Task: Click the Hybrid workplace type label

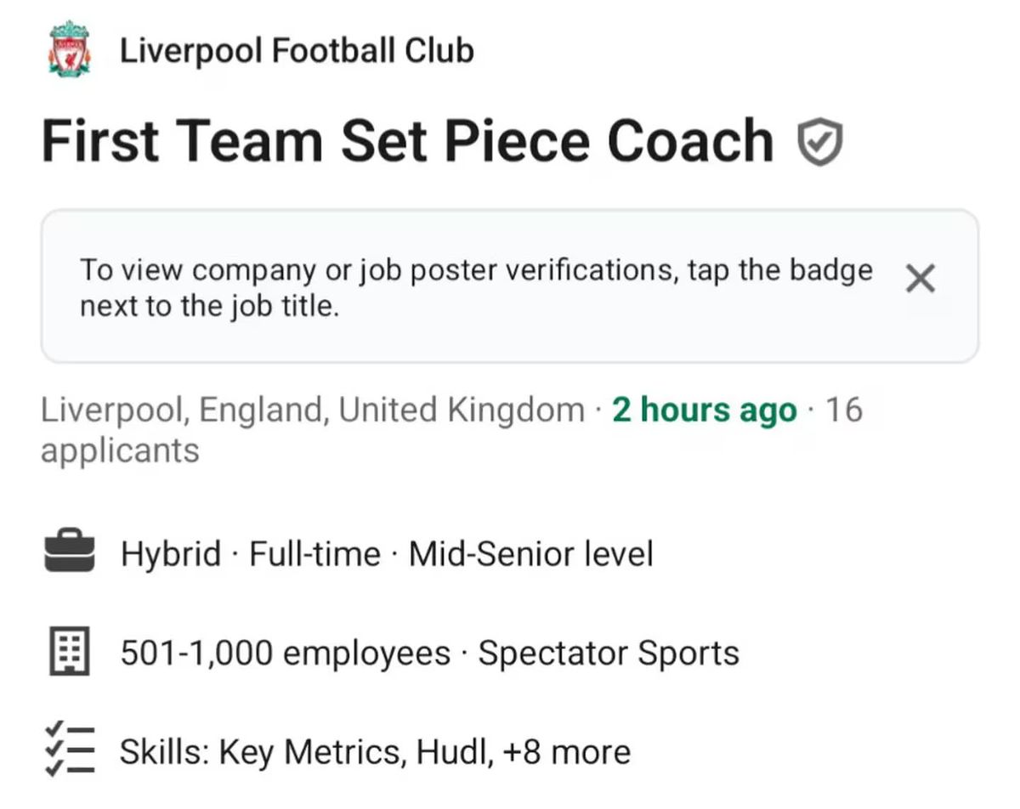Action: 171,554
